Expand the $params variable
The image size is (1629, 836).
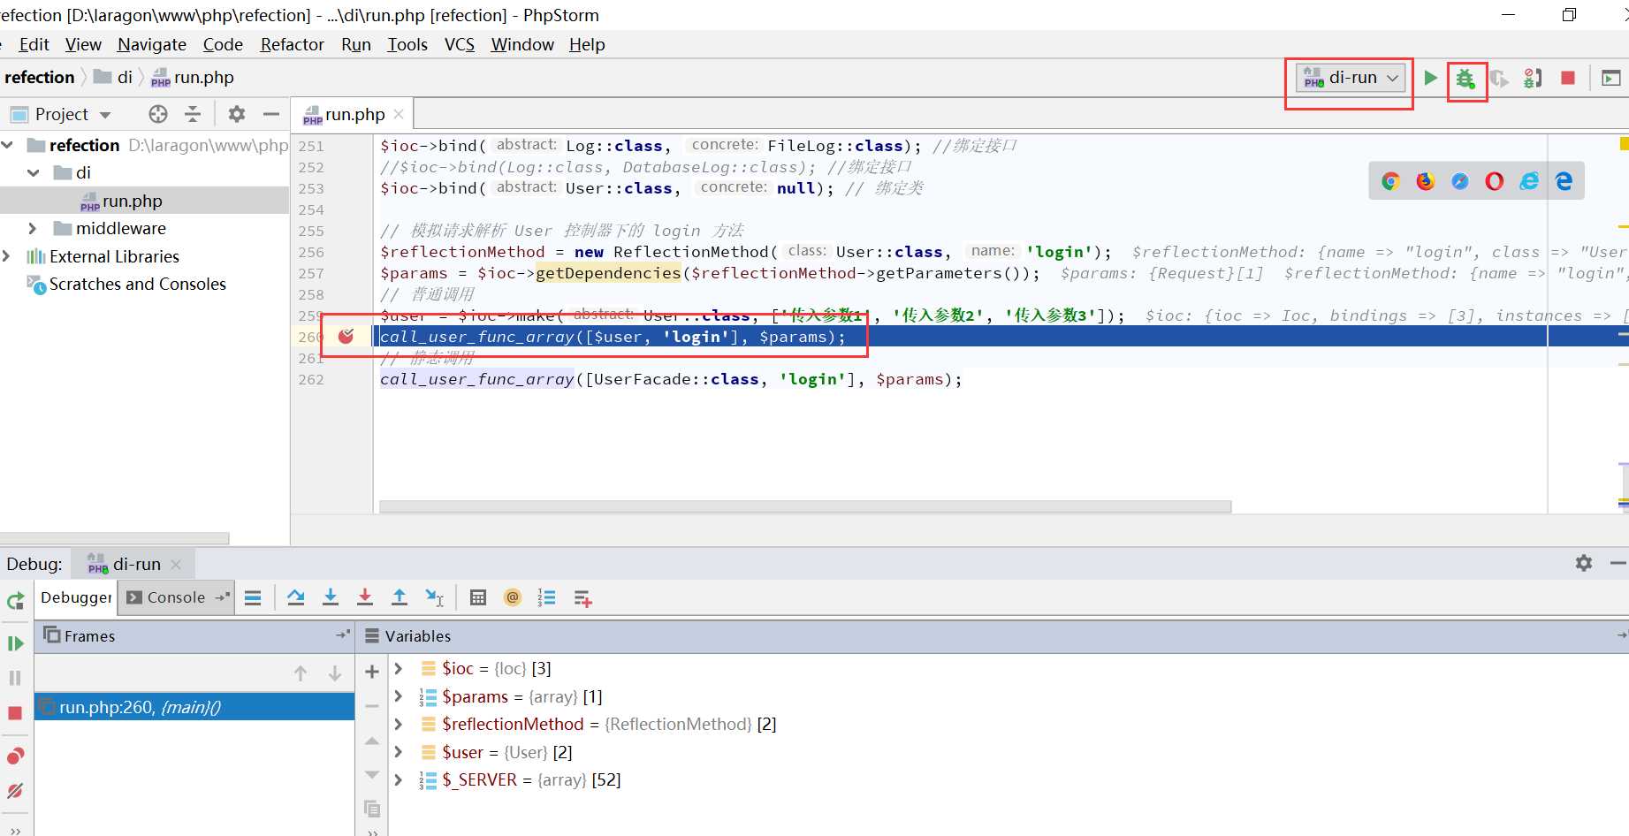(399, 697)
